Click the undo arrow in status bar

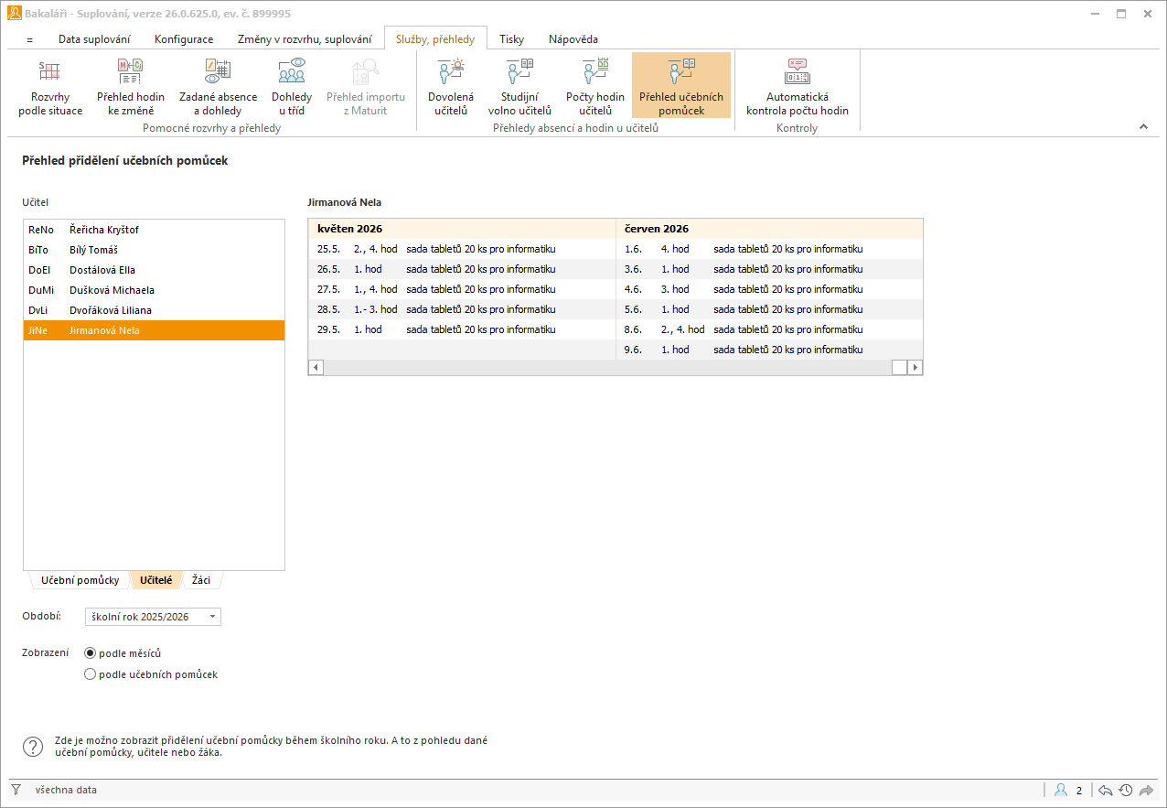pos(1105,790)
